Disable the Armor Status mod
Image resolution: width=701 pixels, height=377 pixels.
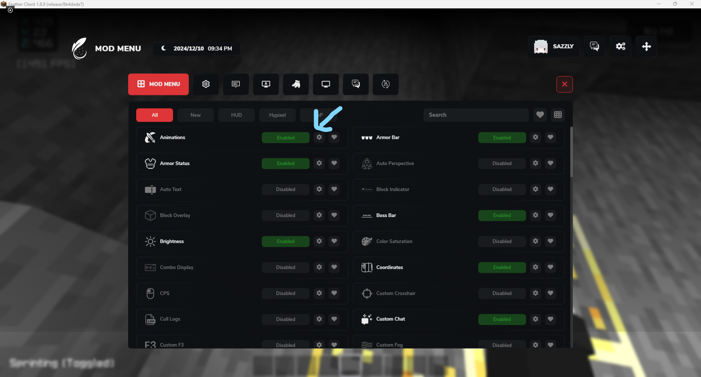pyautogui.click(x=286, y=163)
